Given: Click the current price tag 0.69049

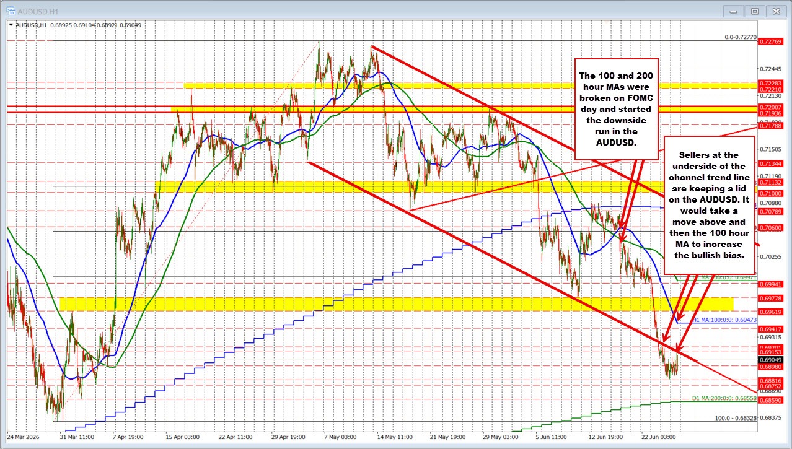Looking at the screenshot, I should point(770,359).
